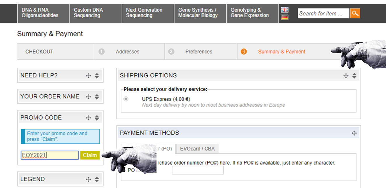Click move icon on YOUR ORDER NAME panel
Image resolution: width=386 pixels, height=188 pixels.
coord(88,97)
